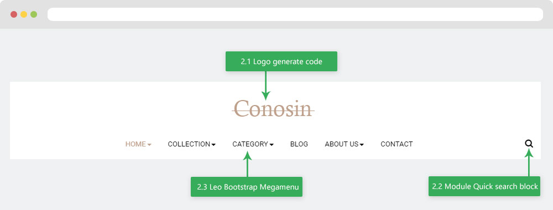Image resolution: width=553 pixels, height=210 pixels.
Task: Go to the BLOG page
Action: 299,144
